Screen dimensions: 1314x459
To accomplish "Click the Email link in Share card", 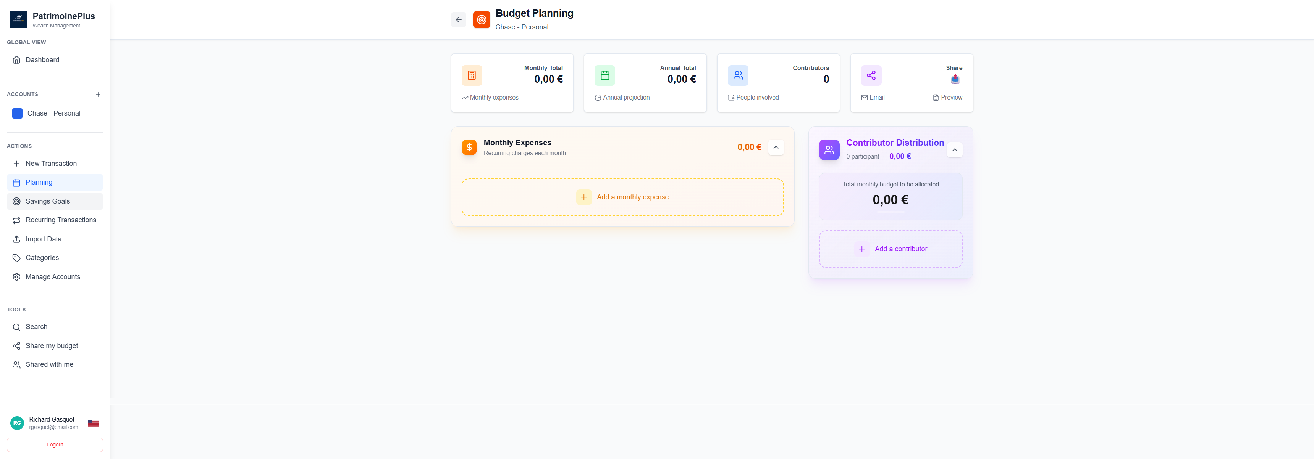I will point(873,97).
